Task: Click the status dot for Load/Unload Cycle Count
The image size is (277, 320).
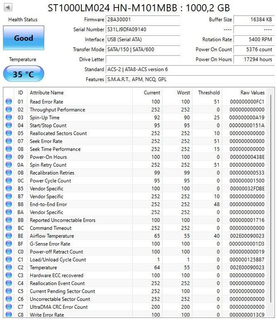Action: 9,259
